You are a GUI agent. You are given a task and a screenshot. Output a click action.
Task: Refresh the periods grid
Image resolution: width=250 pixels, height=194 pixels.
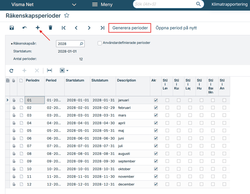pyautogui.click(x=12, y=71)
